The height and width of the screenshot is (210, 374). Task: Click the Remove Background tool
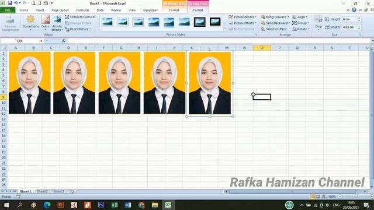[10, 23]
